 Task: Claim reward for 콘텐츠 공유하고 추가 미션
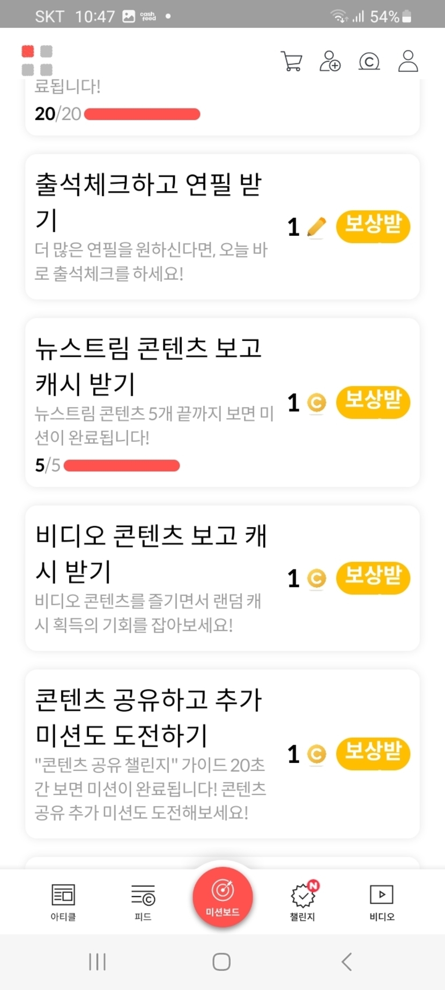(373, 753)
